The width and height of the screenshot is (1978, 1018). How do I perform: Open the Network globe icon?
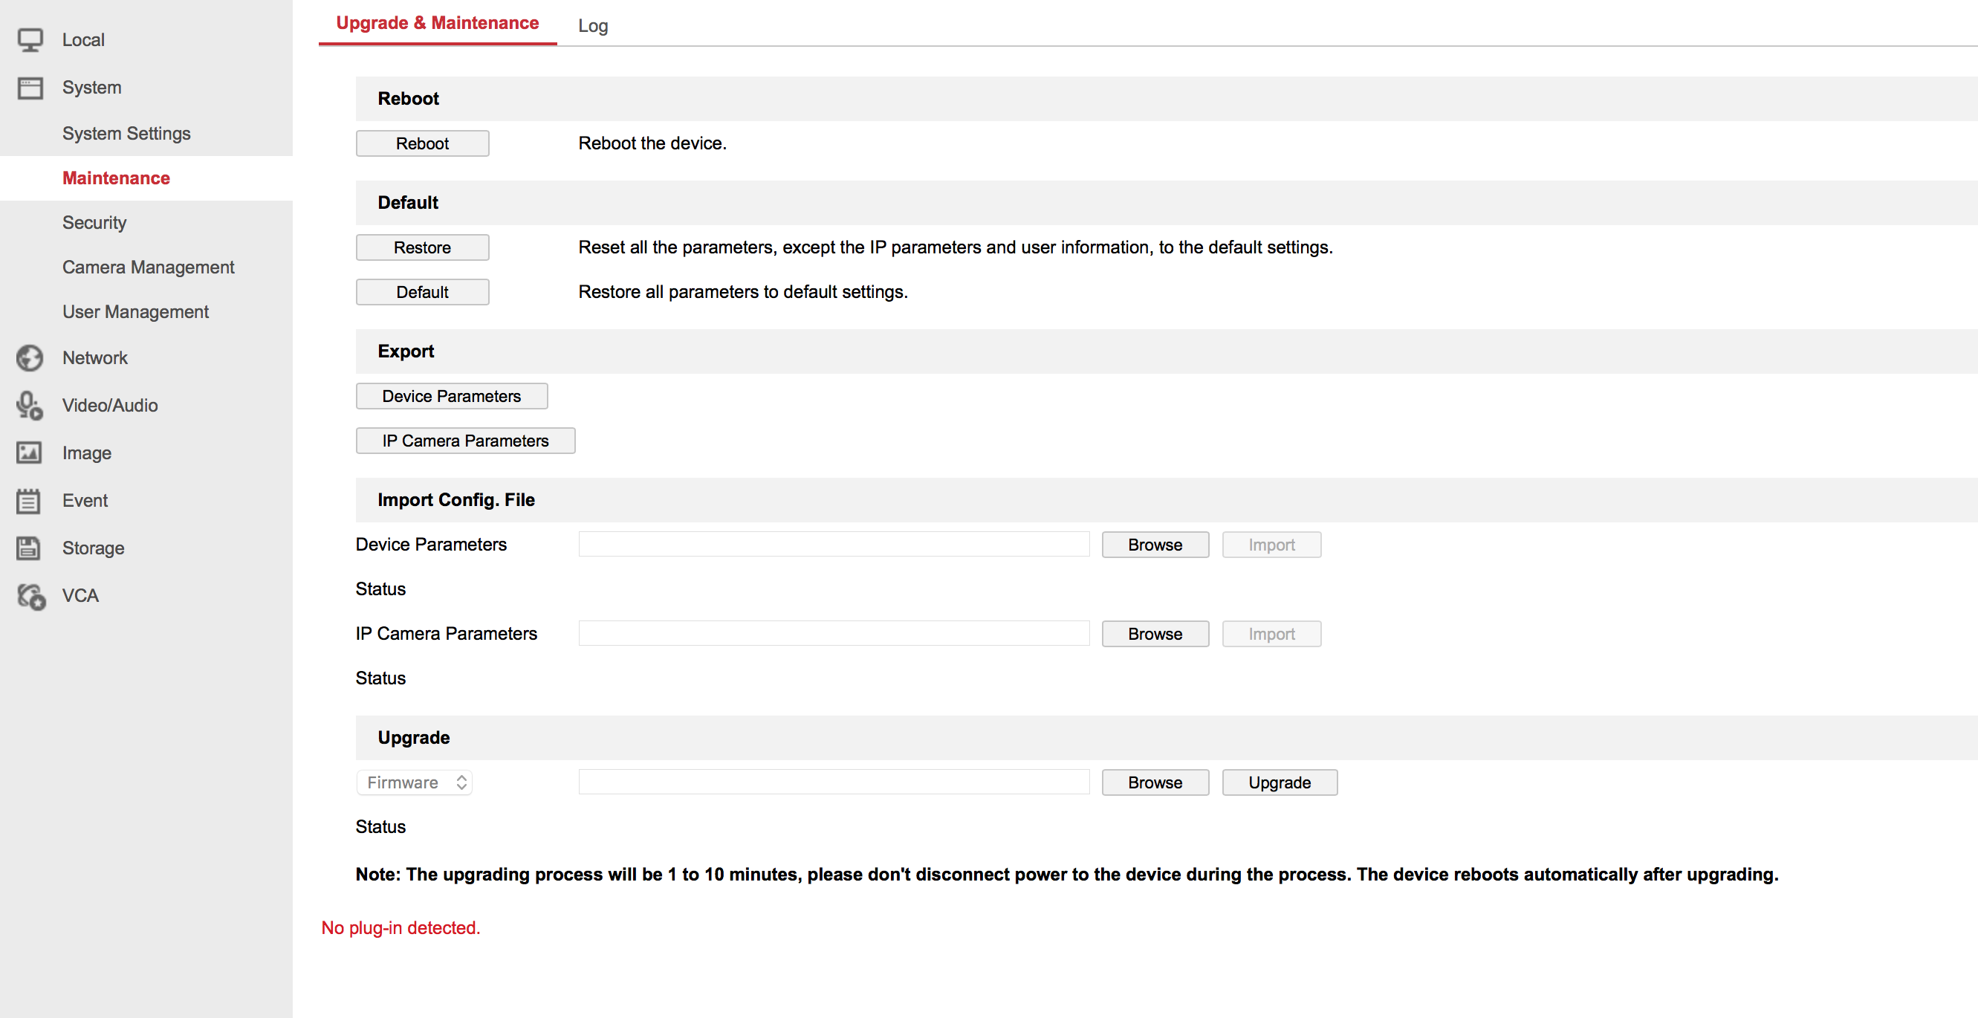point(30,357)
